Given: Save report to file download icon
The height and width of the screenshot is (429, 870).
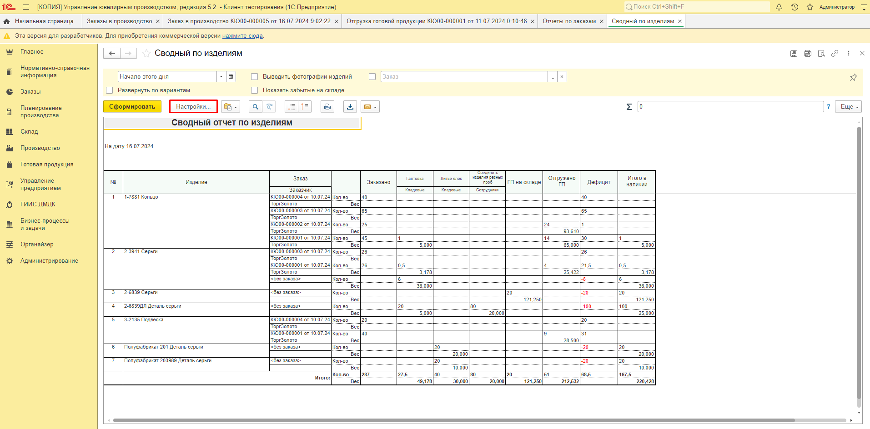Looking at the screenshot, I should click(350, 107).
